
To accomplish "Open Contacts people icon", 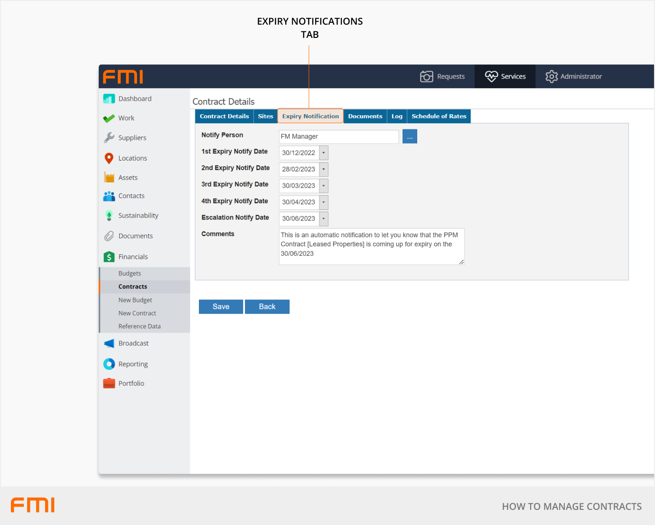I will [109, 196].
